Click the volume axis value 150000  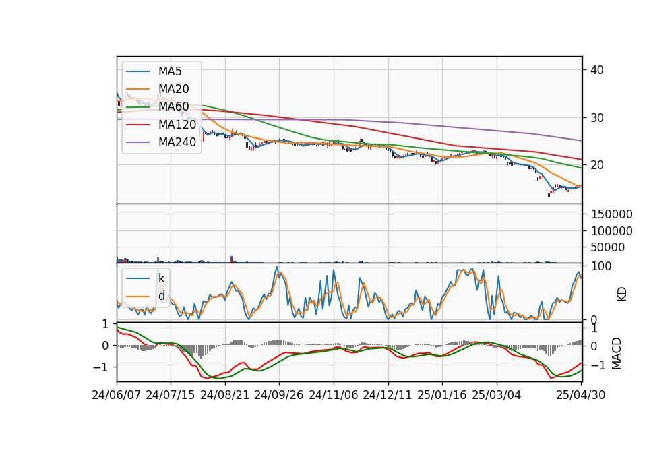612,214
